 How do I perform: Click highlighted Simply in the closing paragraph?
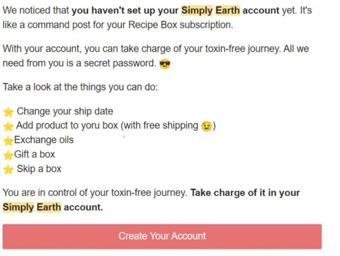coord(18,207)
